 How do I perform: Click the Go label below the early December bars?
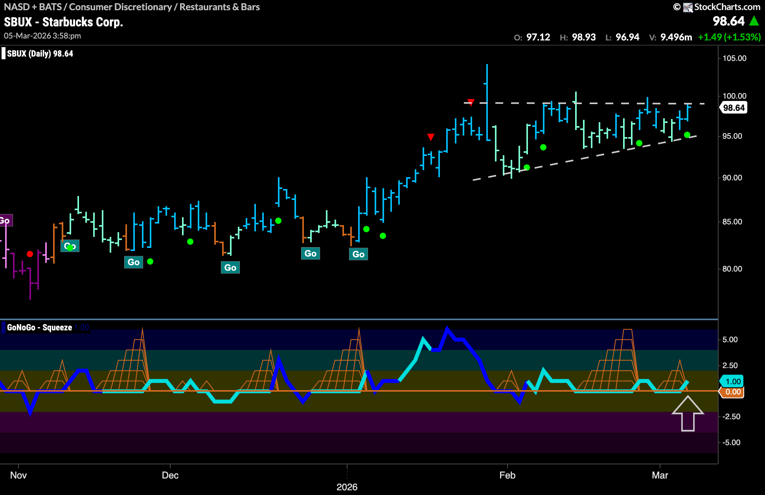pyautogui.click(x=134, y=262)
